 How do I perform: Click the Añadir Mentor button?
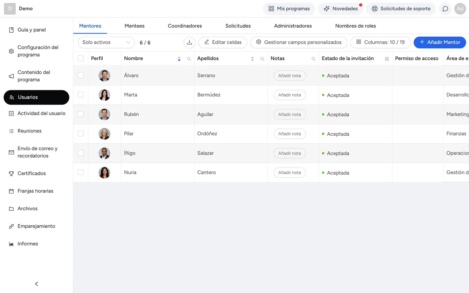(x=440, y=42)
